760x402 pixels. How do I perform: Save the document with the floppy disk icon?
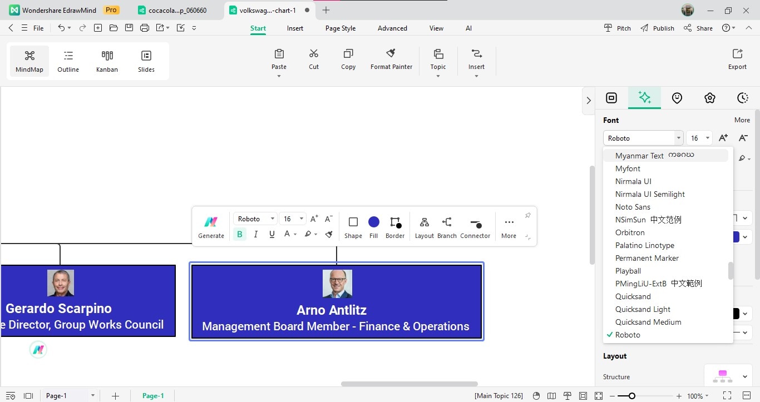coord(129,28)
